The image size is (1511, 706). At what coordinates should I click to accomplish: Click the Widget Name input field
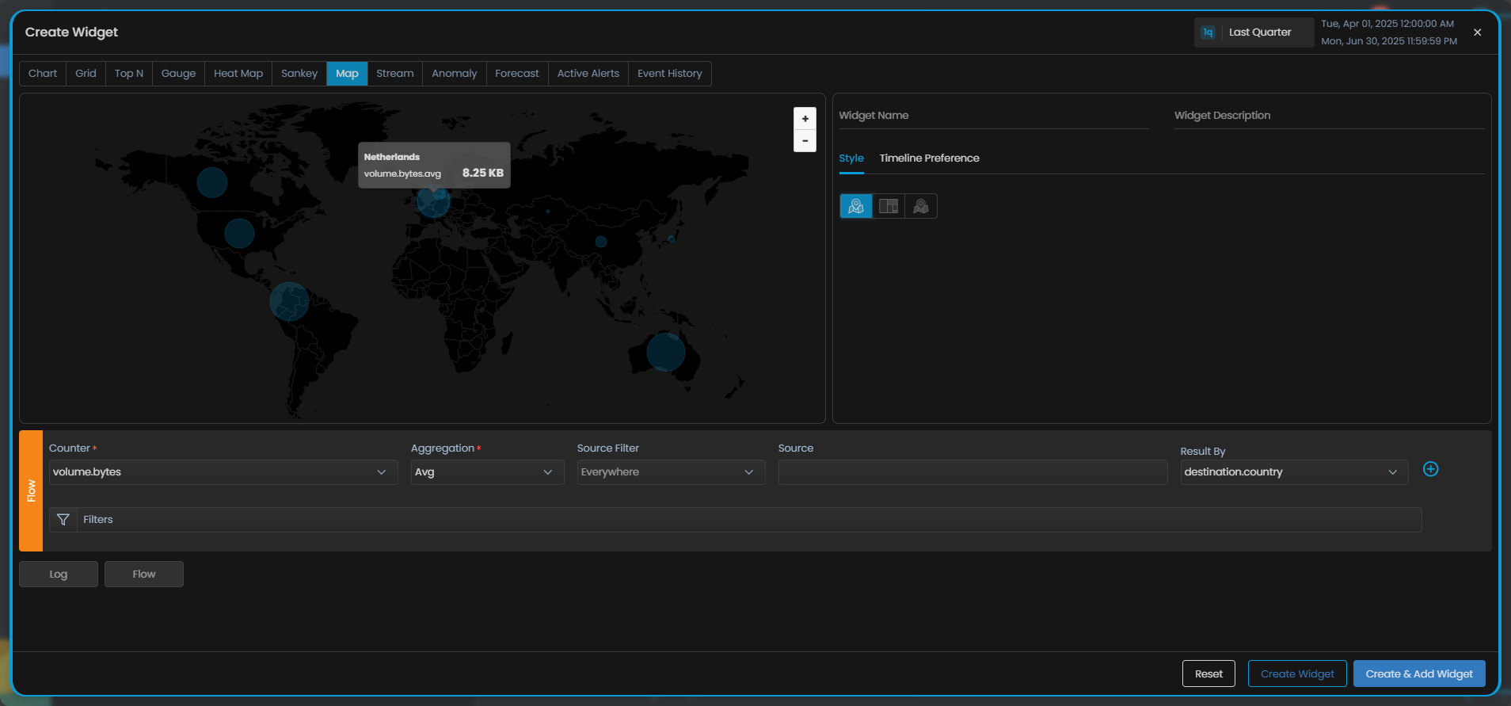coord(993,116)
